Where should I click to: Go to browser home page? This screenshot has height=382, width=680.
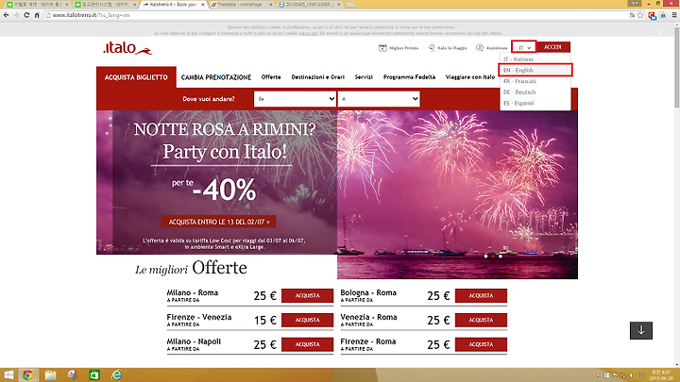[37, 15]
